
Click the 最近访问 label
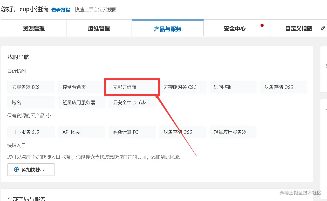(16, 71)
